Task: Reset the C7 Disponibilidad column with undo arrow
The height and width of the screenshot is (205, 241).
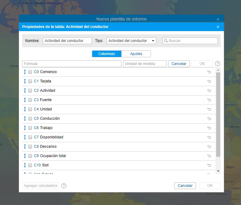Action: click(209, 137)
